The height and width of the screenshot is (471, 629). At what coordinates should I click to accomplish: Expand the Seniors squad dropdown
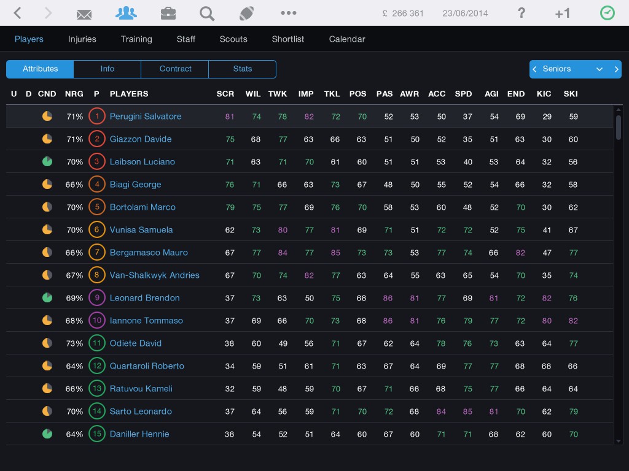coord(599,69)
